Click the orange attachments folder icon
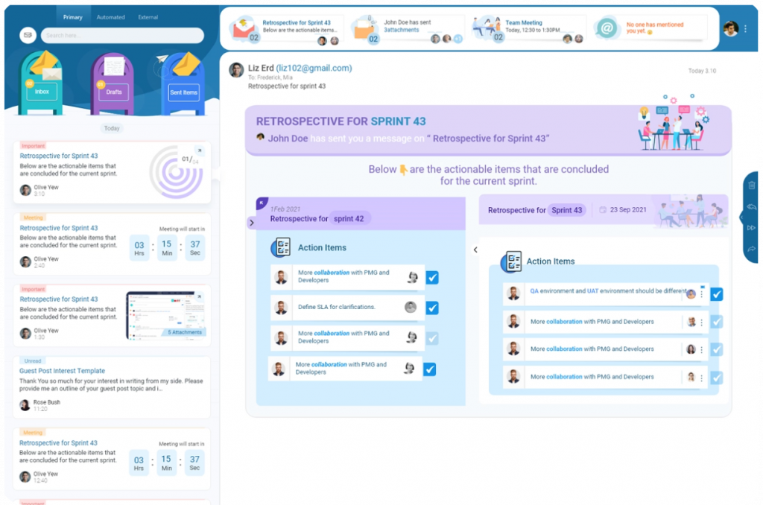This screenshot has width=763, height=505. coord(364,28)
